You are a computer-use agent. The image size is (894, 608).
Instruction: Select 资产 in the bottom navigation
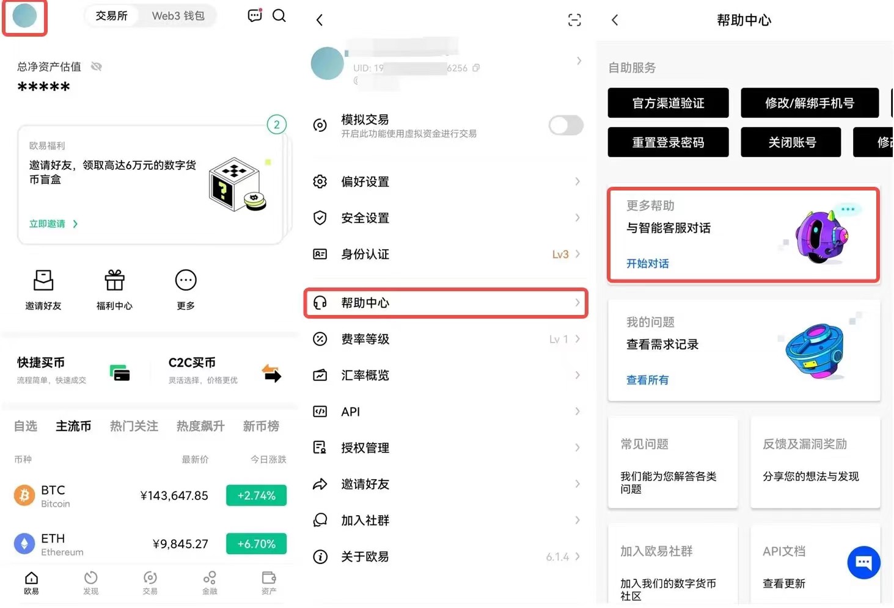click(x=268, y=583)
